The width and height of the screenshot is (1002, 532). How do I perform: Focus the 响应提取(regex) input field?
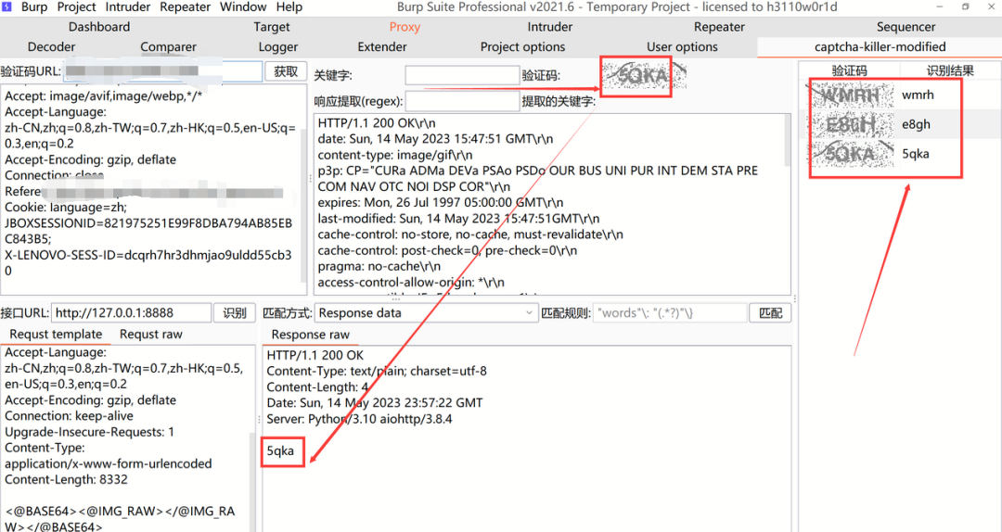(462, 101)
